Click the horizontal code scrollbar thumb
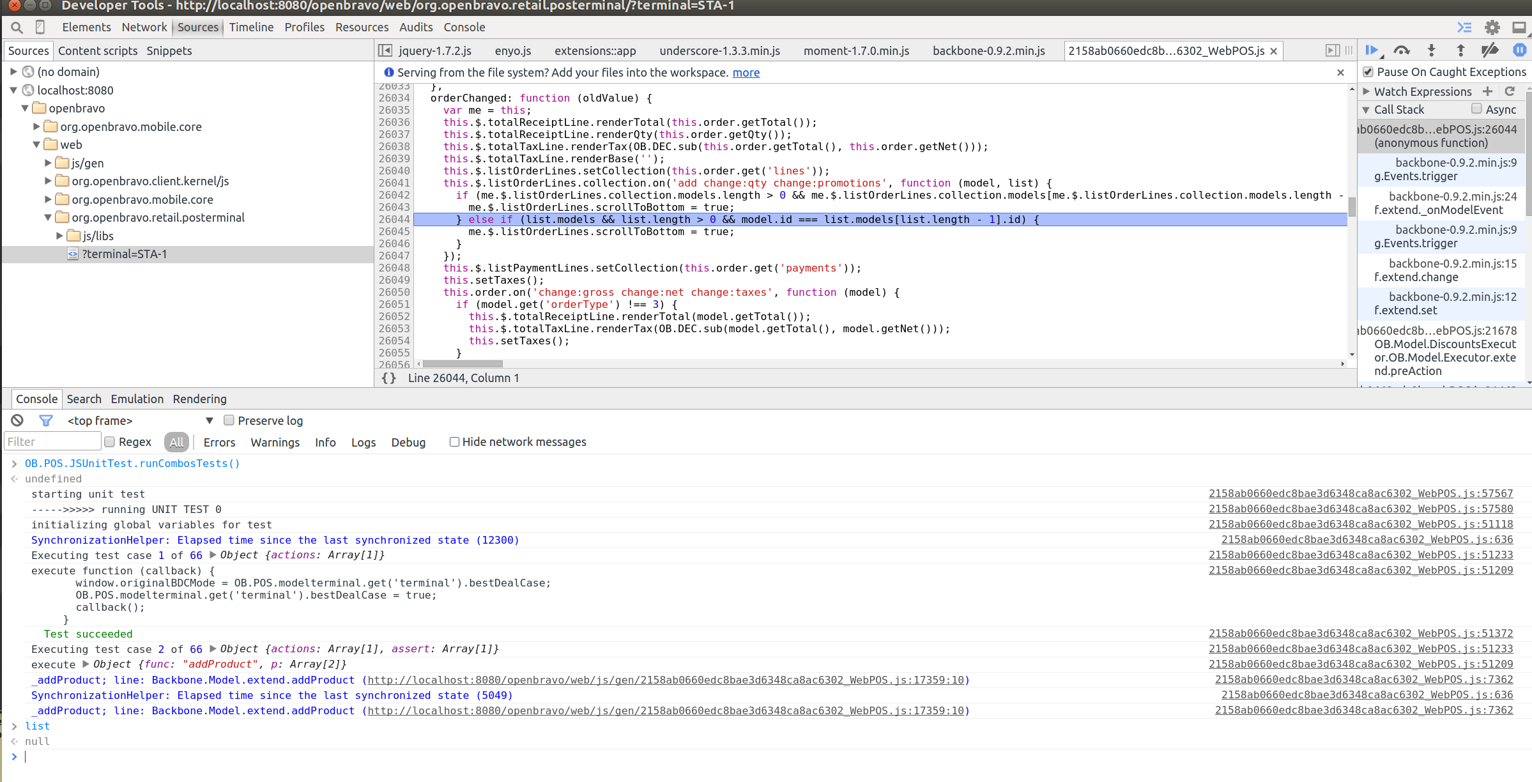The height and width of the screenshot is (782, 1532). 463,364
